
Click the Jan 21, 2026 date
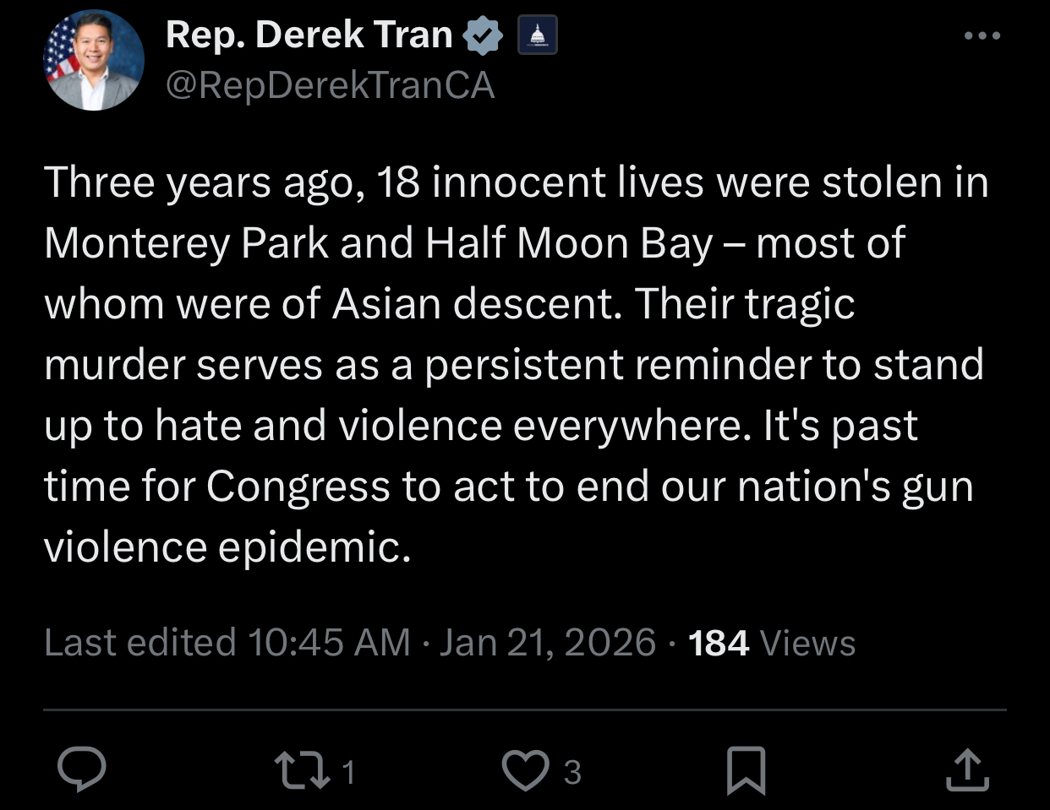click(547, 643)
